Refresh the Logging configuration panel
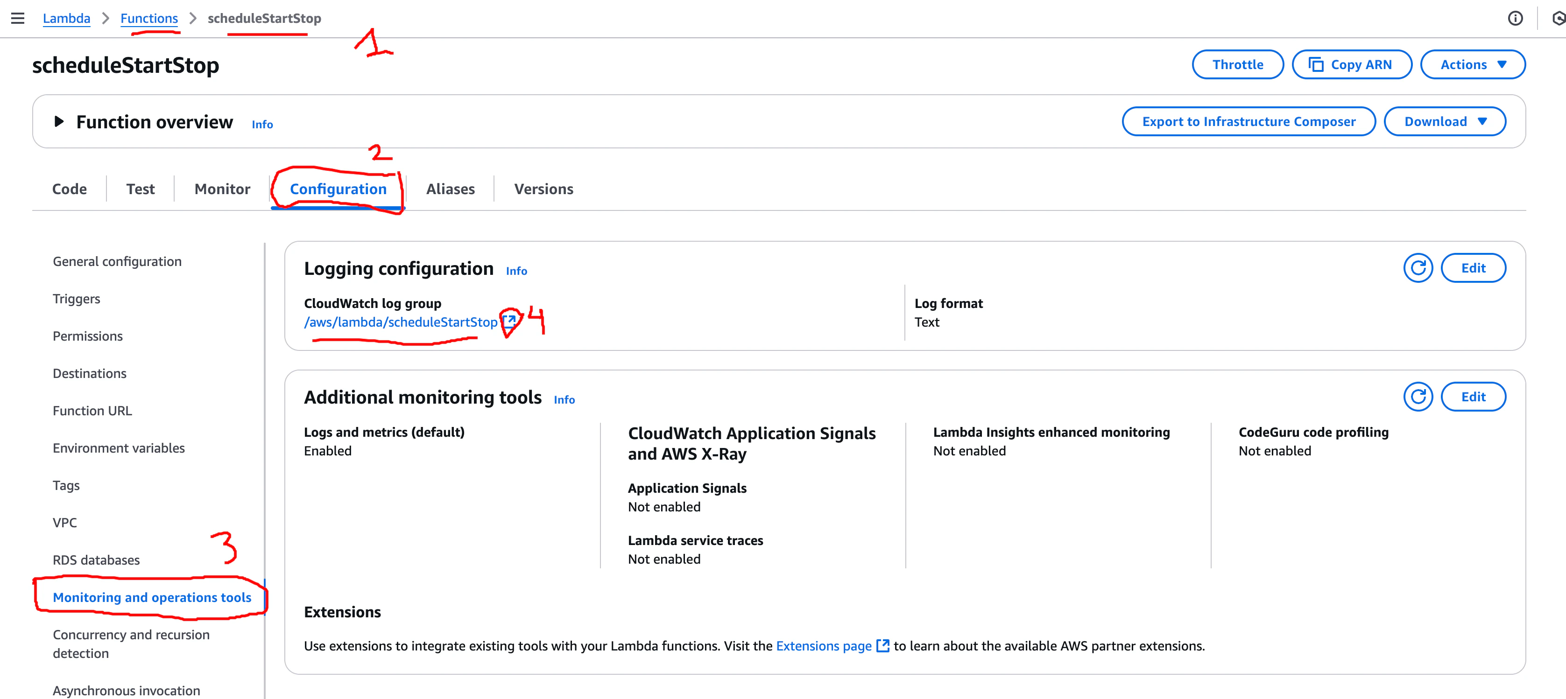This screenshot has height=699, width=1566. pyautogui.click(x=1418, y=268)
